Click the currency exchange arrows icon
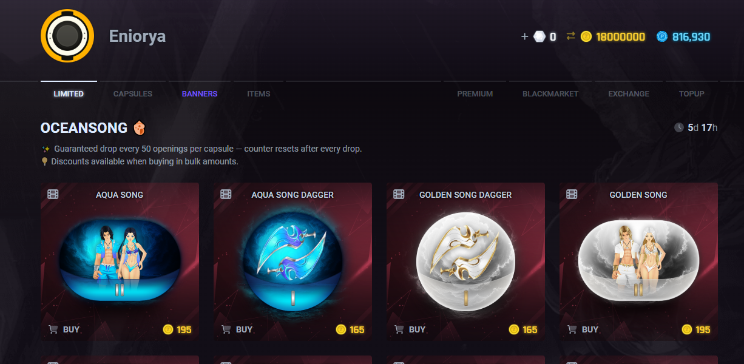Viewport: 744px width, 364px height. pos(570,36)
